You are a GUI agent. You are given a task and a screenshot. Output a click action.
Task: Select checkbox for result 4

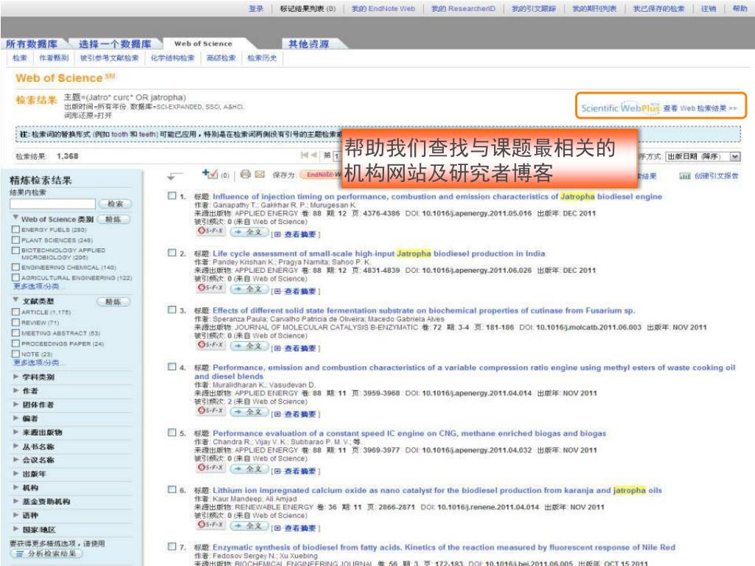(172, 366)
